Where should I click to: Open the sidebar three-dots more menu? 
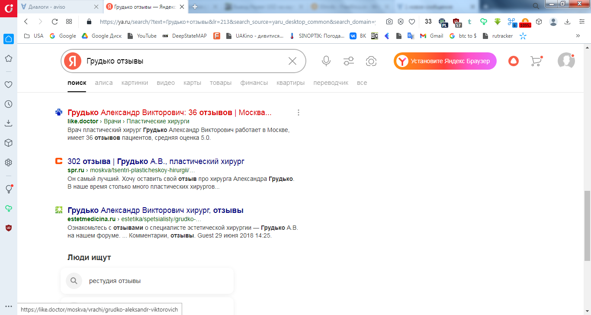coord(8,307)
